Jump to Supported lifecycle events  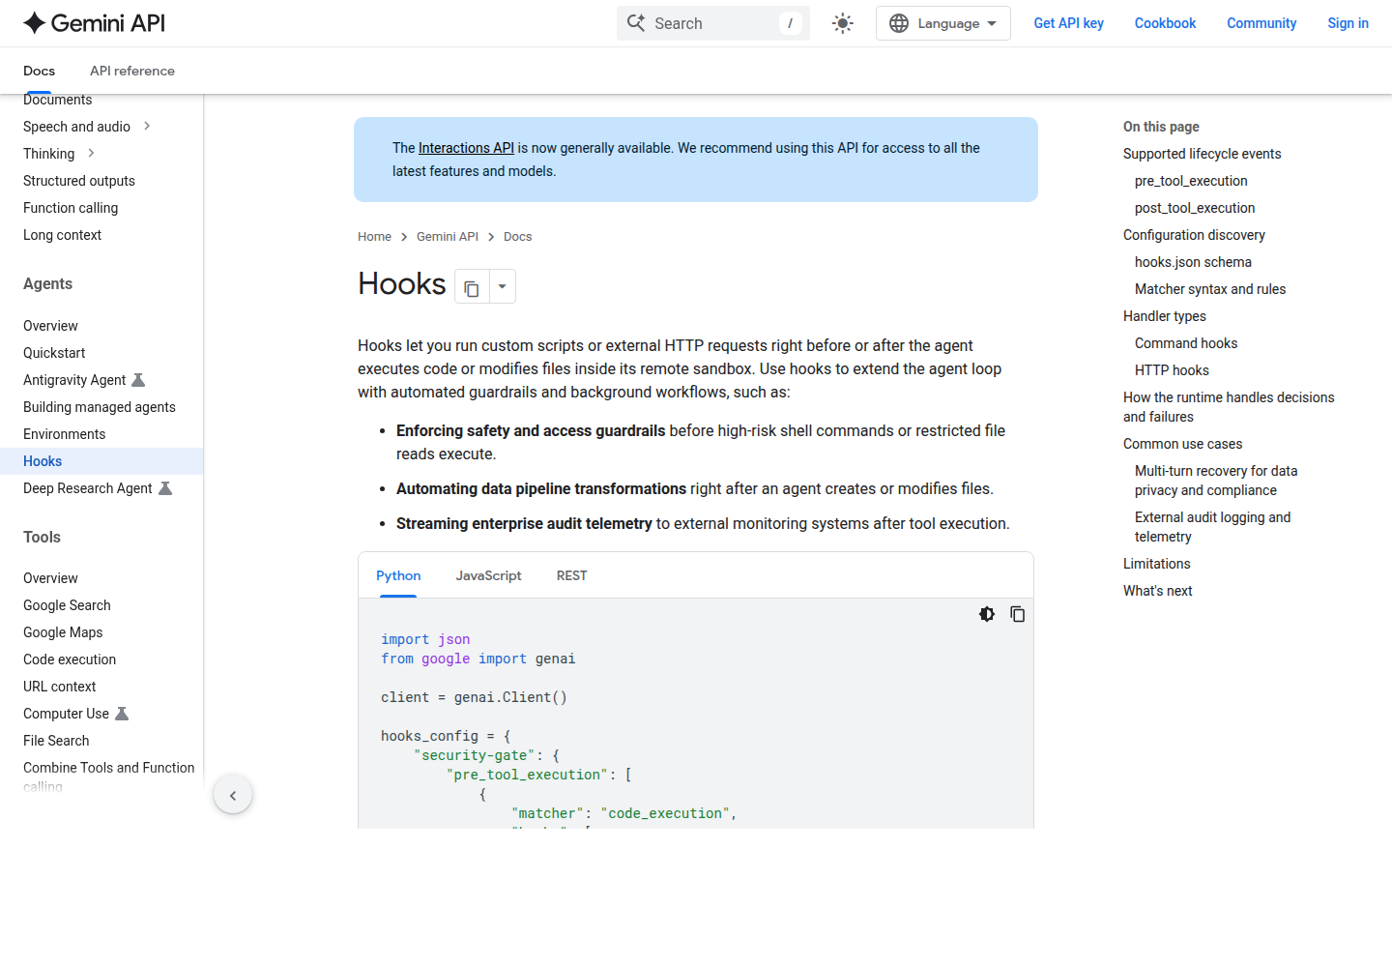tap(1202, 154)
